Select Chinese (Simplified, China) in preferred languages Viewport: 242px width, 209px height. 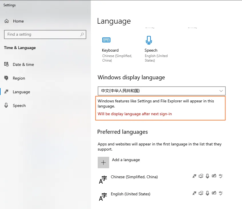pyautogui.click(x=134, y=177)
